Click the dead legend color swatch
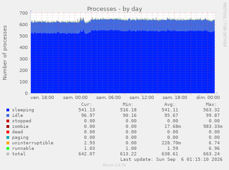 8,132
